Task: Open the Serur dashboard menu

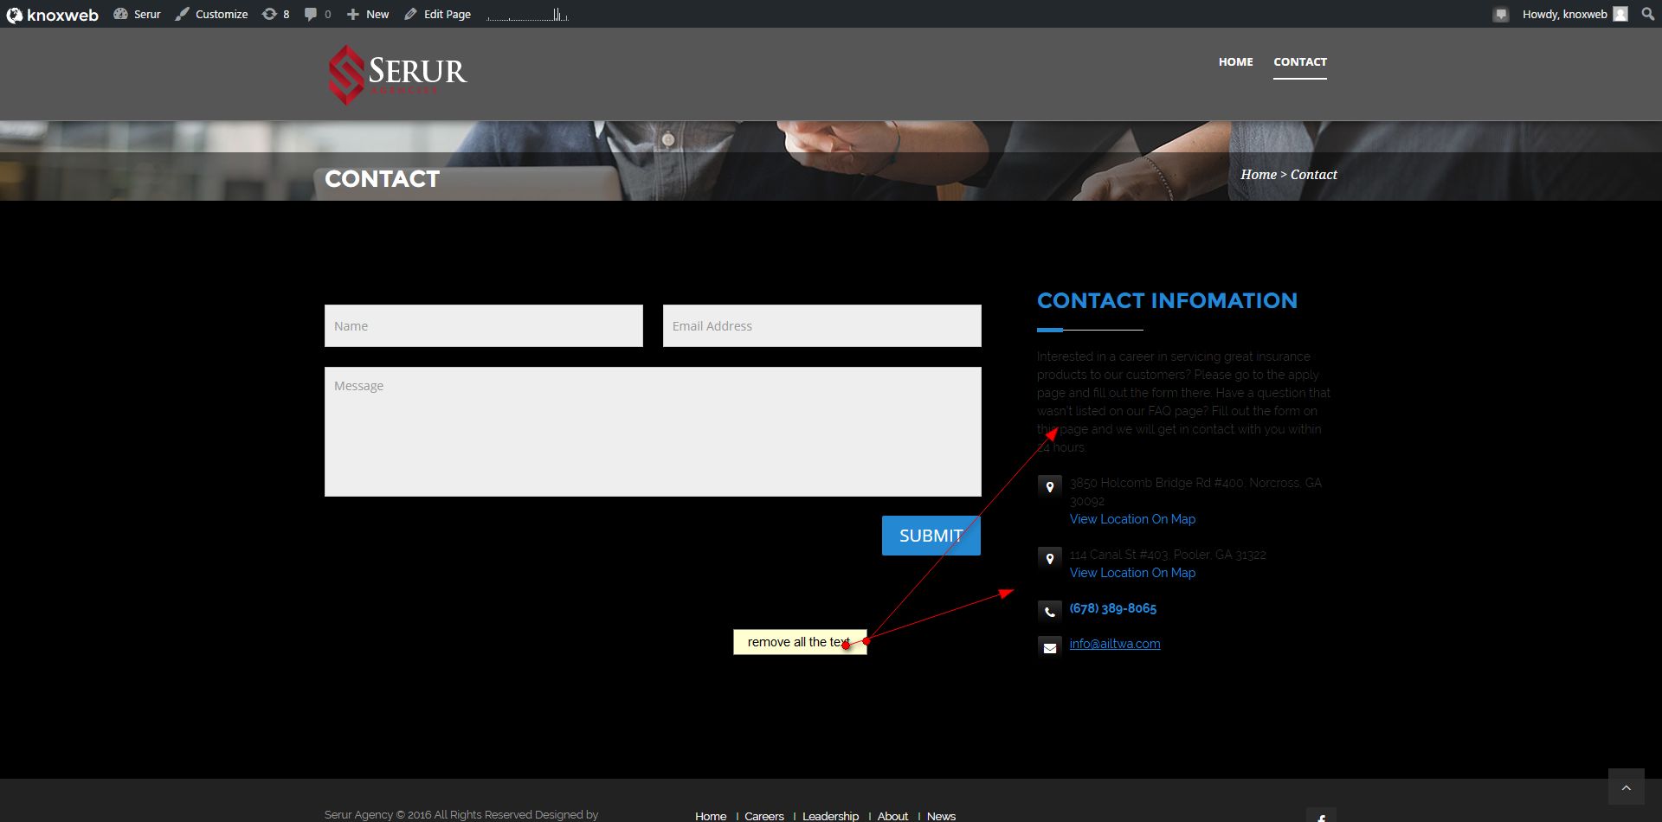Action: [x=137, y=15]
